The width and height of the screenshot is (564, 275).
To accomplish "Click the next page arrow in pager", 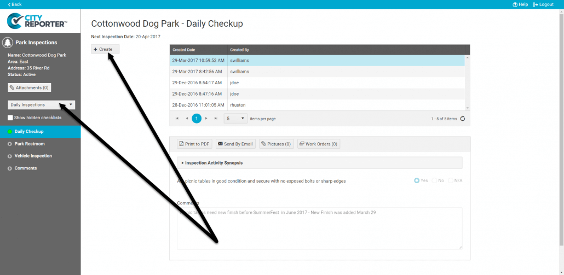I will tap(206, 119).
